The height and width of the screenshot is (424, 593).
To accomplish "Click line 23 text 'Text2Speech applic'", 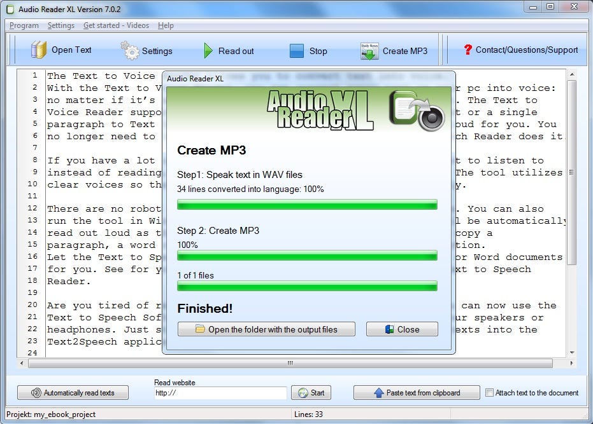I will [104, 342].
